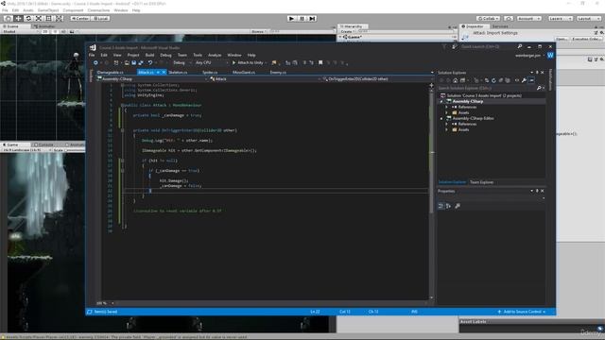Open OnTriggerEnter2D member dropdown

click(376, 79)
